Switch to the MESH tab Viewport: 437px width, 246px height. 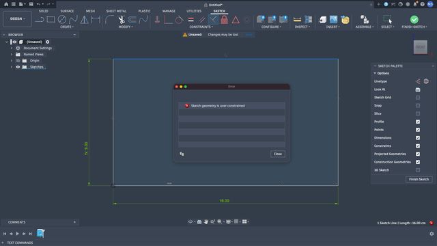click(90, 11)
